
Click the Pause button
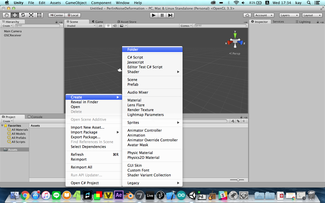coord(162,15)
